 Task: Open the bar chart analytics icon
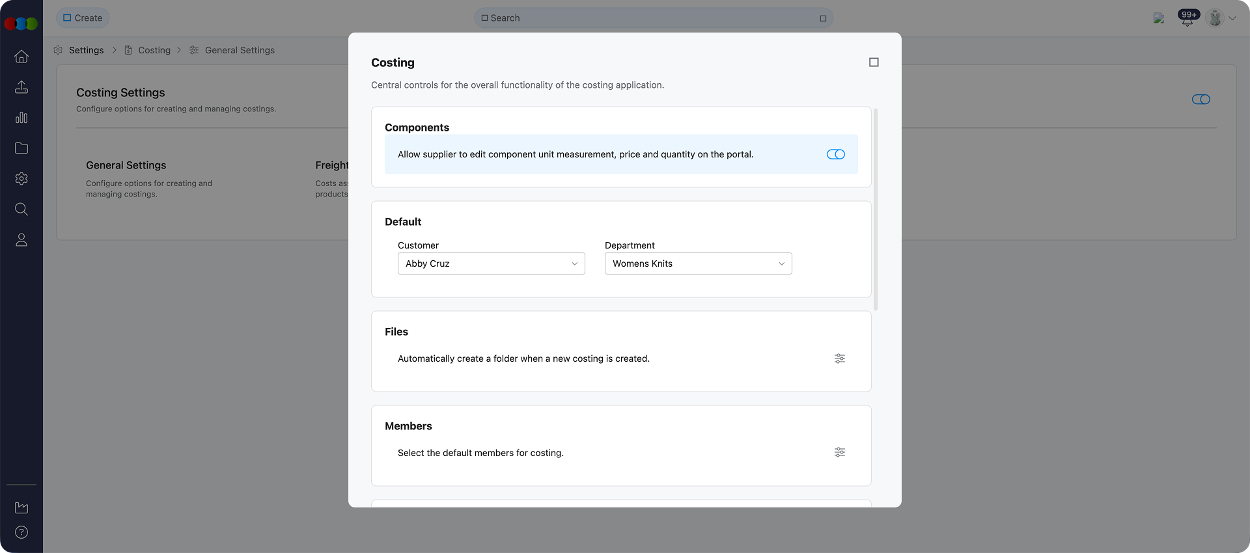click(21, 118)
